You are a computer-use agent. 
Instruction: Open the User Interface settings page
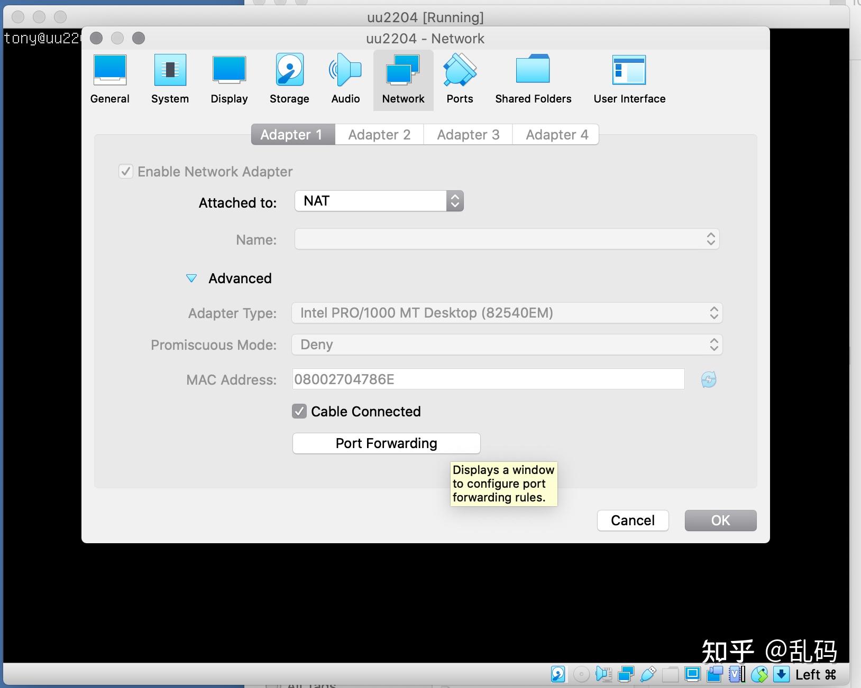click(629, 78)
